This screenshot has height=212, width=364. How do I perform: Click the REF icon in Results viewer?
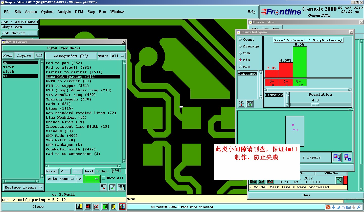[112, 187]
